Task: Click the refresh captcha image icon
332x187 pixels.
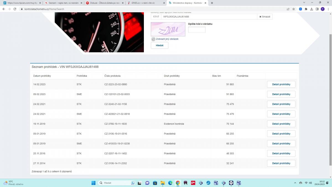Action: [153, 39]
